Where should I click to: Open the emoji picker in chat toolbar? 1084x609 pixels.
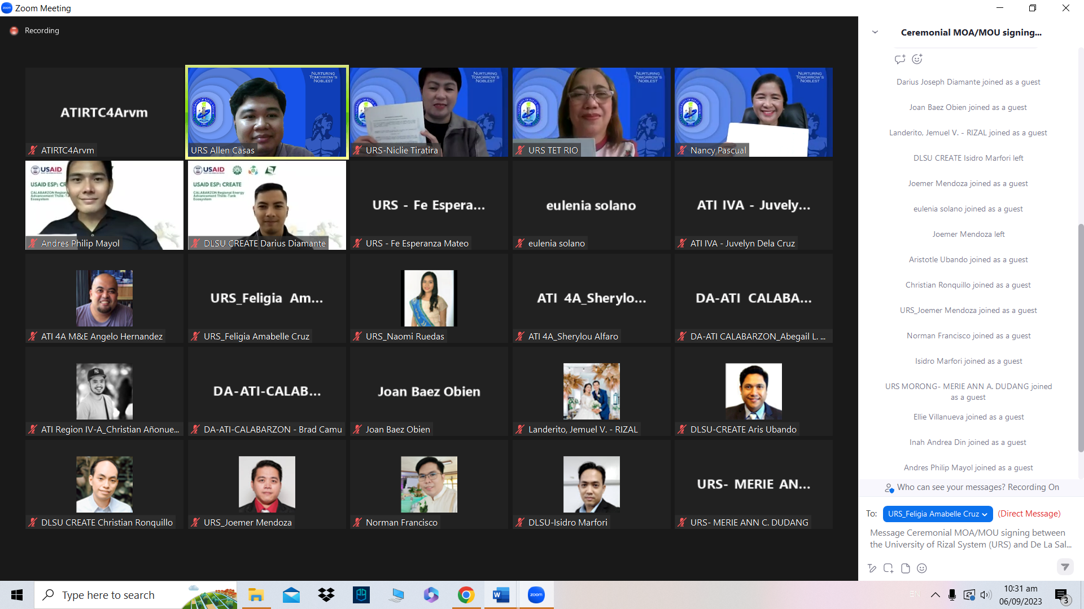click(922, 568)
